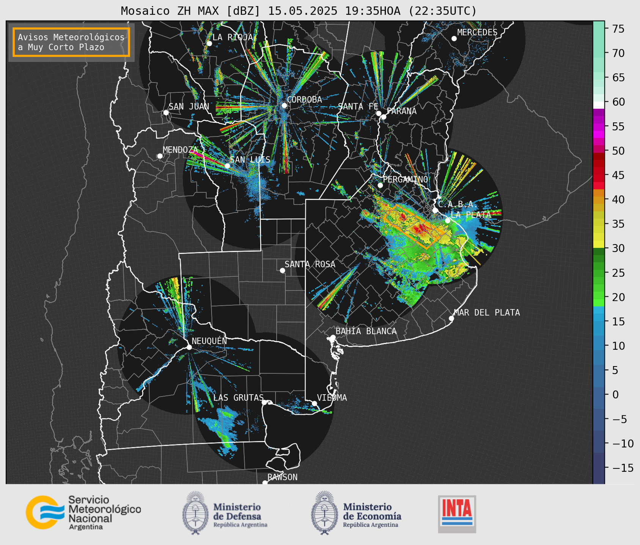Click the Avisos Meteorológicos a Muy Corto Plazo legend box

[x=71, y=42]
